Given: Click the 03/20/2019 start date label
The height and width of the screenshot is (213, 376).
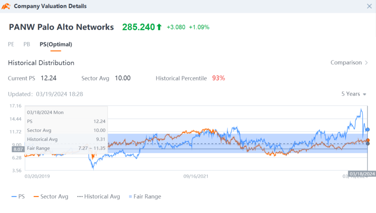Looking at the screenshot, I should (37, 176).
